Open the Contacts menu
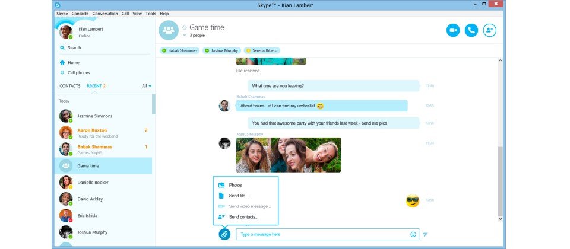570x249 pixels. (80, 14)
